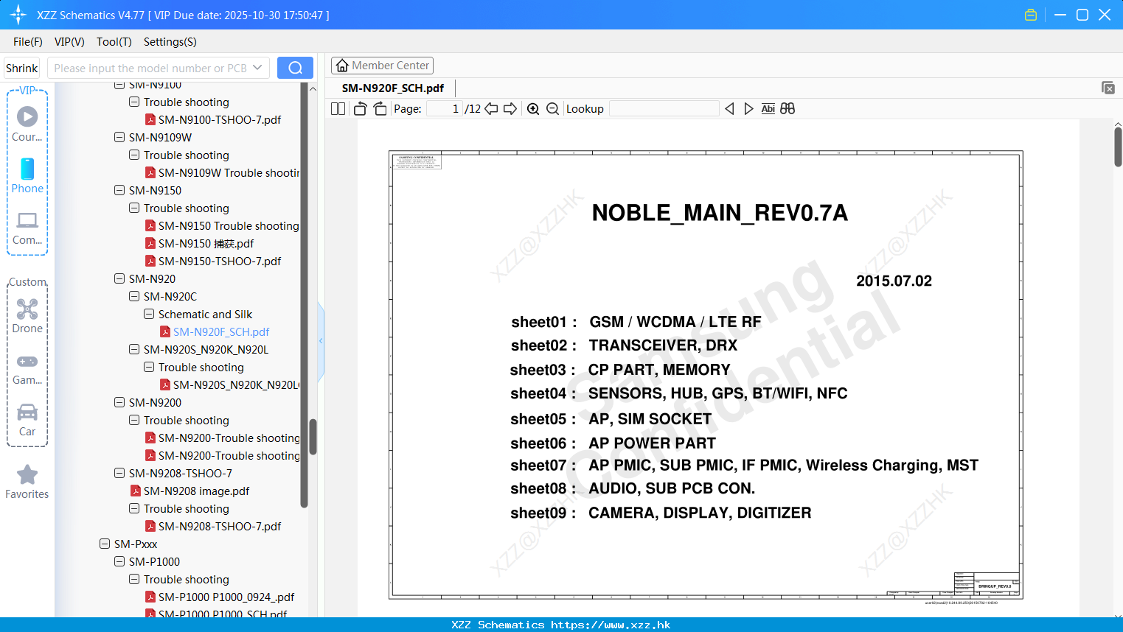Collapse the SM-Pxxx node
Image resolution: width=1123 pixels, height=632 pixels.
(x=105, y=544)
